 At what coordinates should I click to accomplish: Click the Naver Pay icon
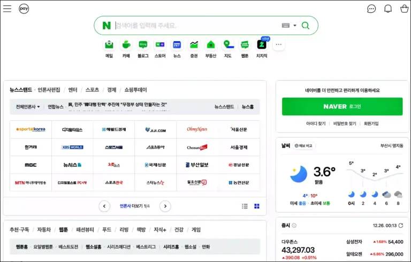(24, 9)
